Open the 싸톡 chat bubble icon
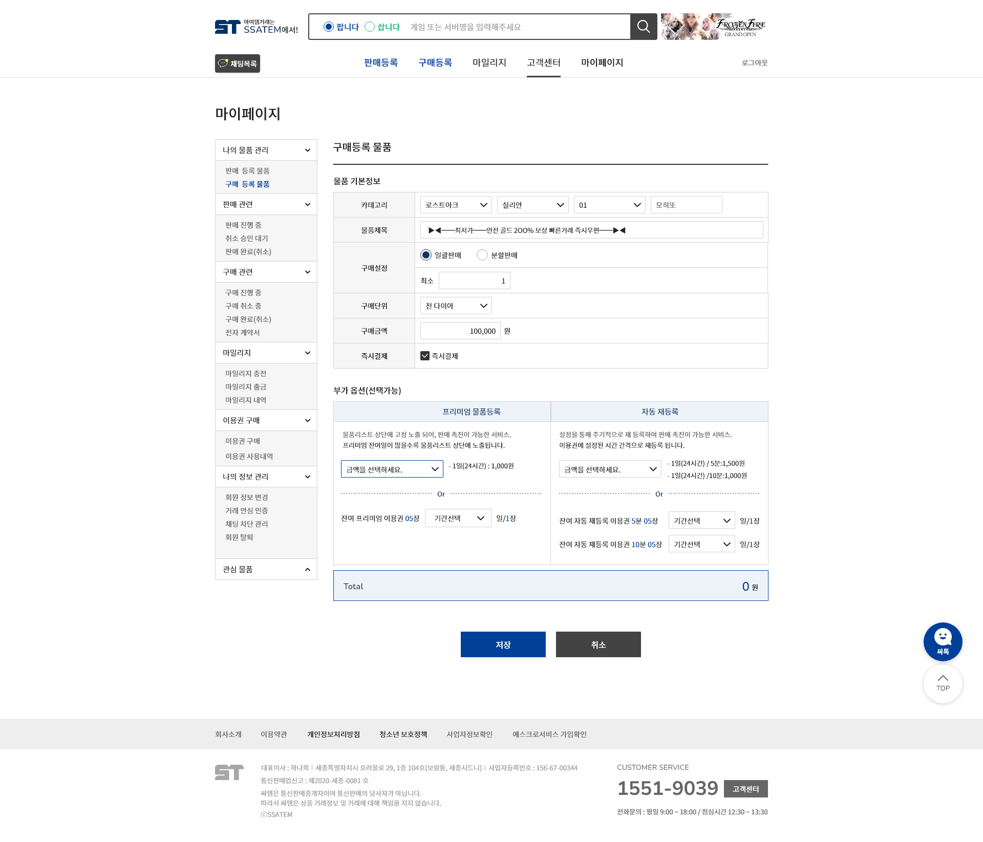 (943, 641)
